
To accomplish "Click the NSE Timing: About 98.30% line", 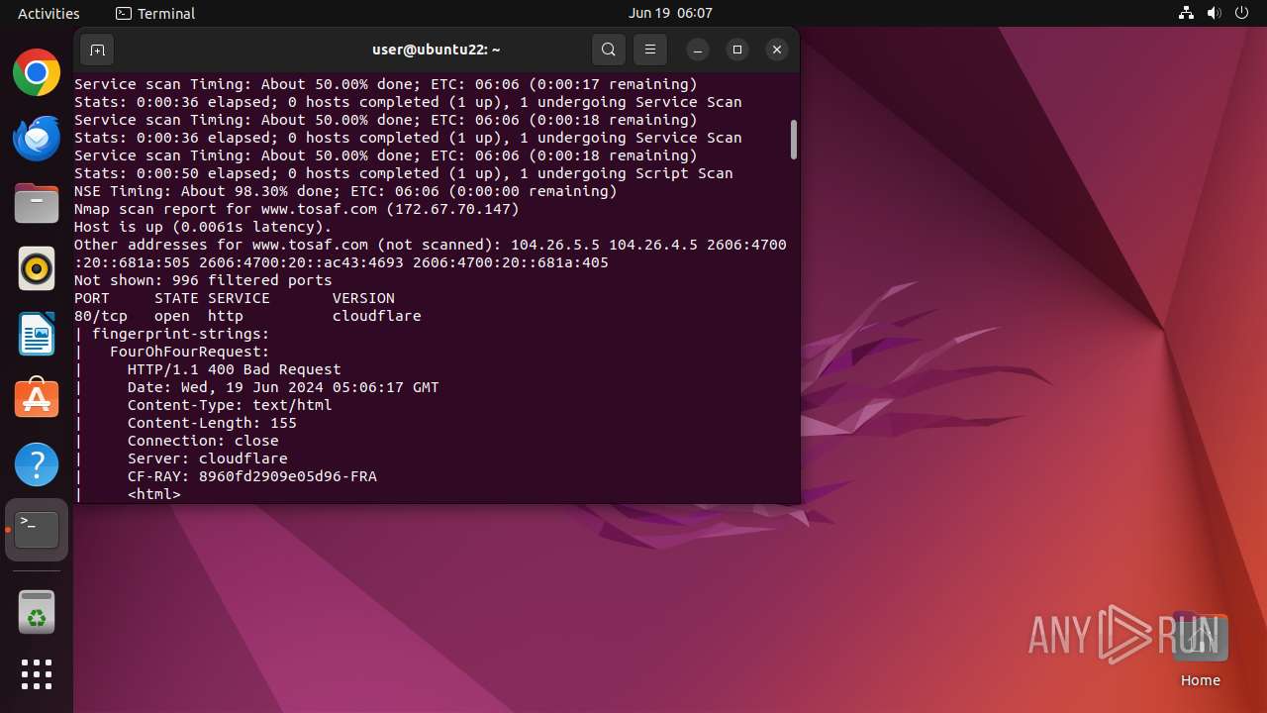I will coord(345,191).
